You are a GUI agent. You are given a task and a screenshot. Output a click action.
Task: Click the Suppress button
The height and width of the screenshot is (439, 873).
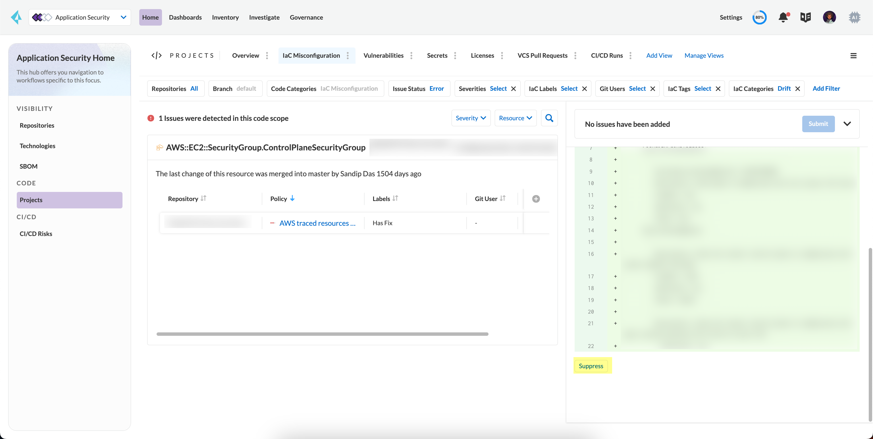pos(591,366)
